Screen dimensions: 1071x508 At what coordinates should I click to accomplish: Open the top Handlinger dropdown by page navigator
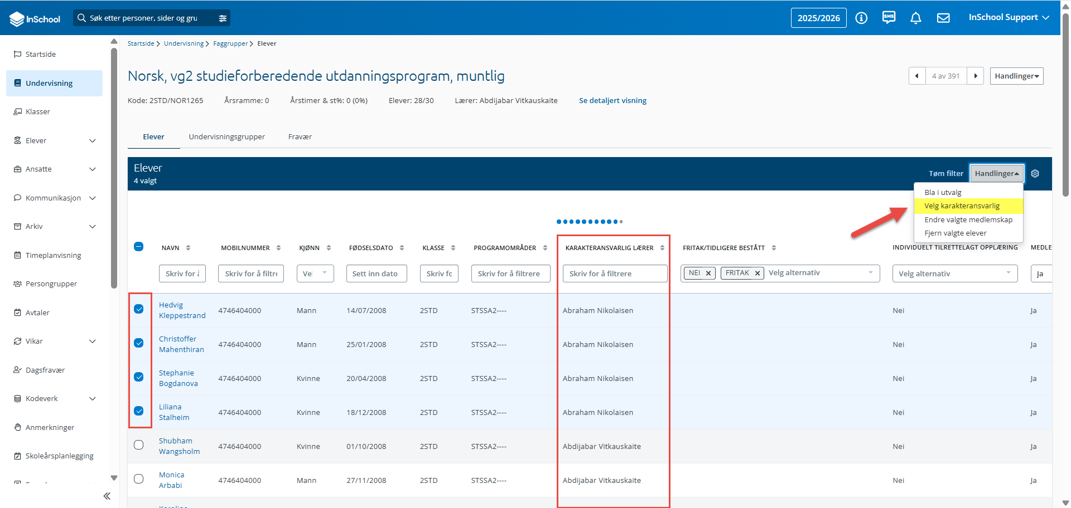[x=1016, y=76]
